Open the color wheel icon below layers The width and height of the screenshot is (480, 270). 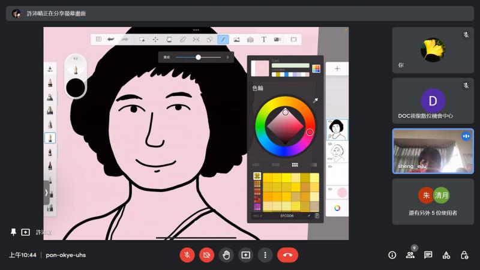(337, 208)
